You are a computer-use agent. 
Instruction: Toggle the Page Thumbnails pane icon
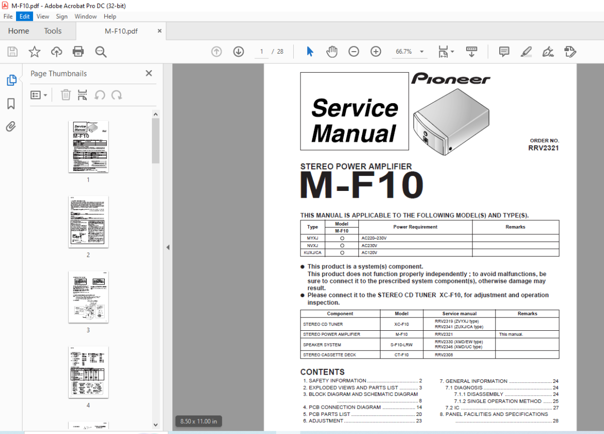pos(11,80)
